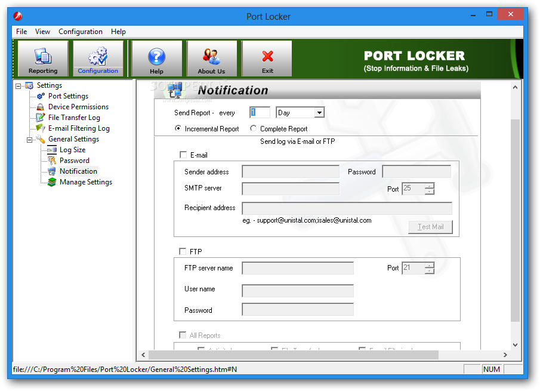Click the FTP Port number field
The image size is (540, 391).
(414, 268)
